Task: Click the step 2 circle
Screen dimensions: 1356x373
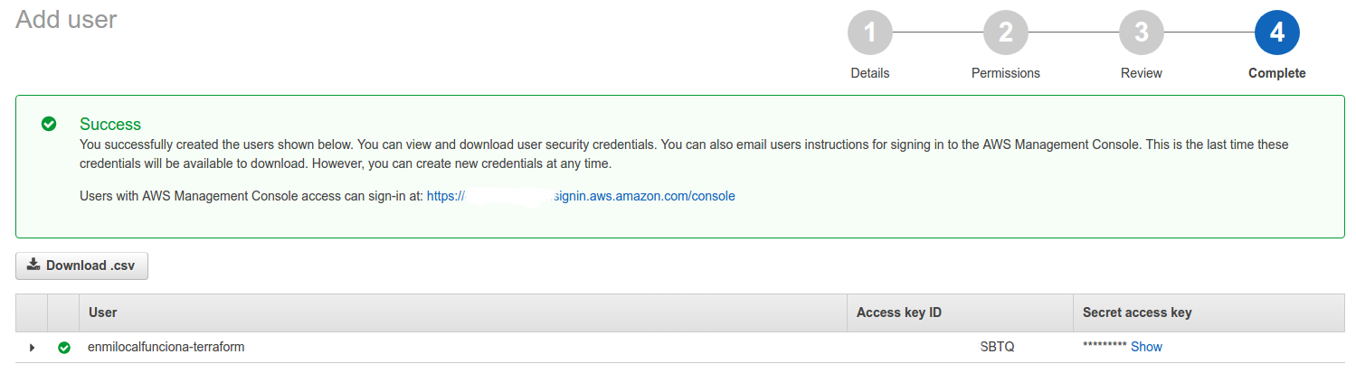Action: pyautogui.click(x=1005, y=33)
